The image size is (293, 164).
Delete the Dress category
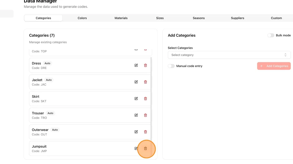coord(145,65)
